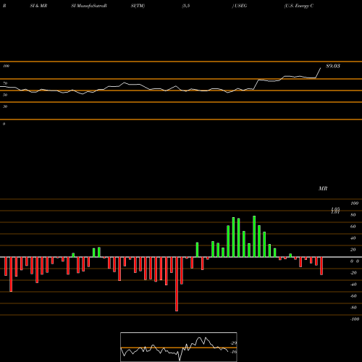This screenshot has height=362, width=362.
Task: Click the 20 label on the MR axis
Action: point(353,250)
